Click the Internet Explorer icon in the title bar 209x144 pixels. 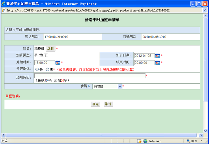point(3,4)
